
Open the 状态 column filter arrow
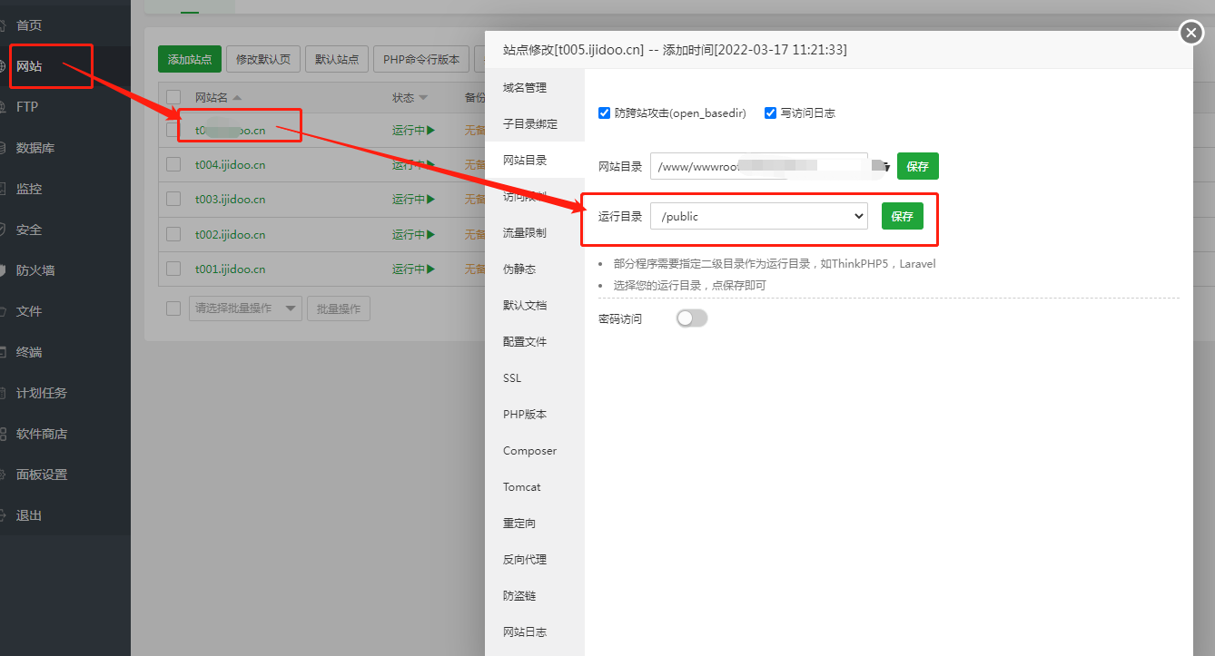pos(423,98)
